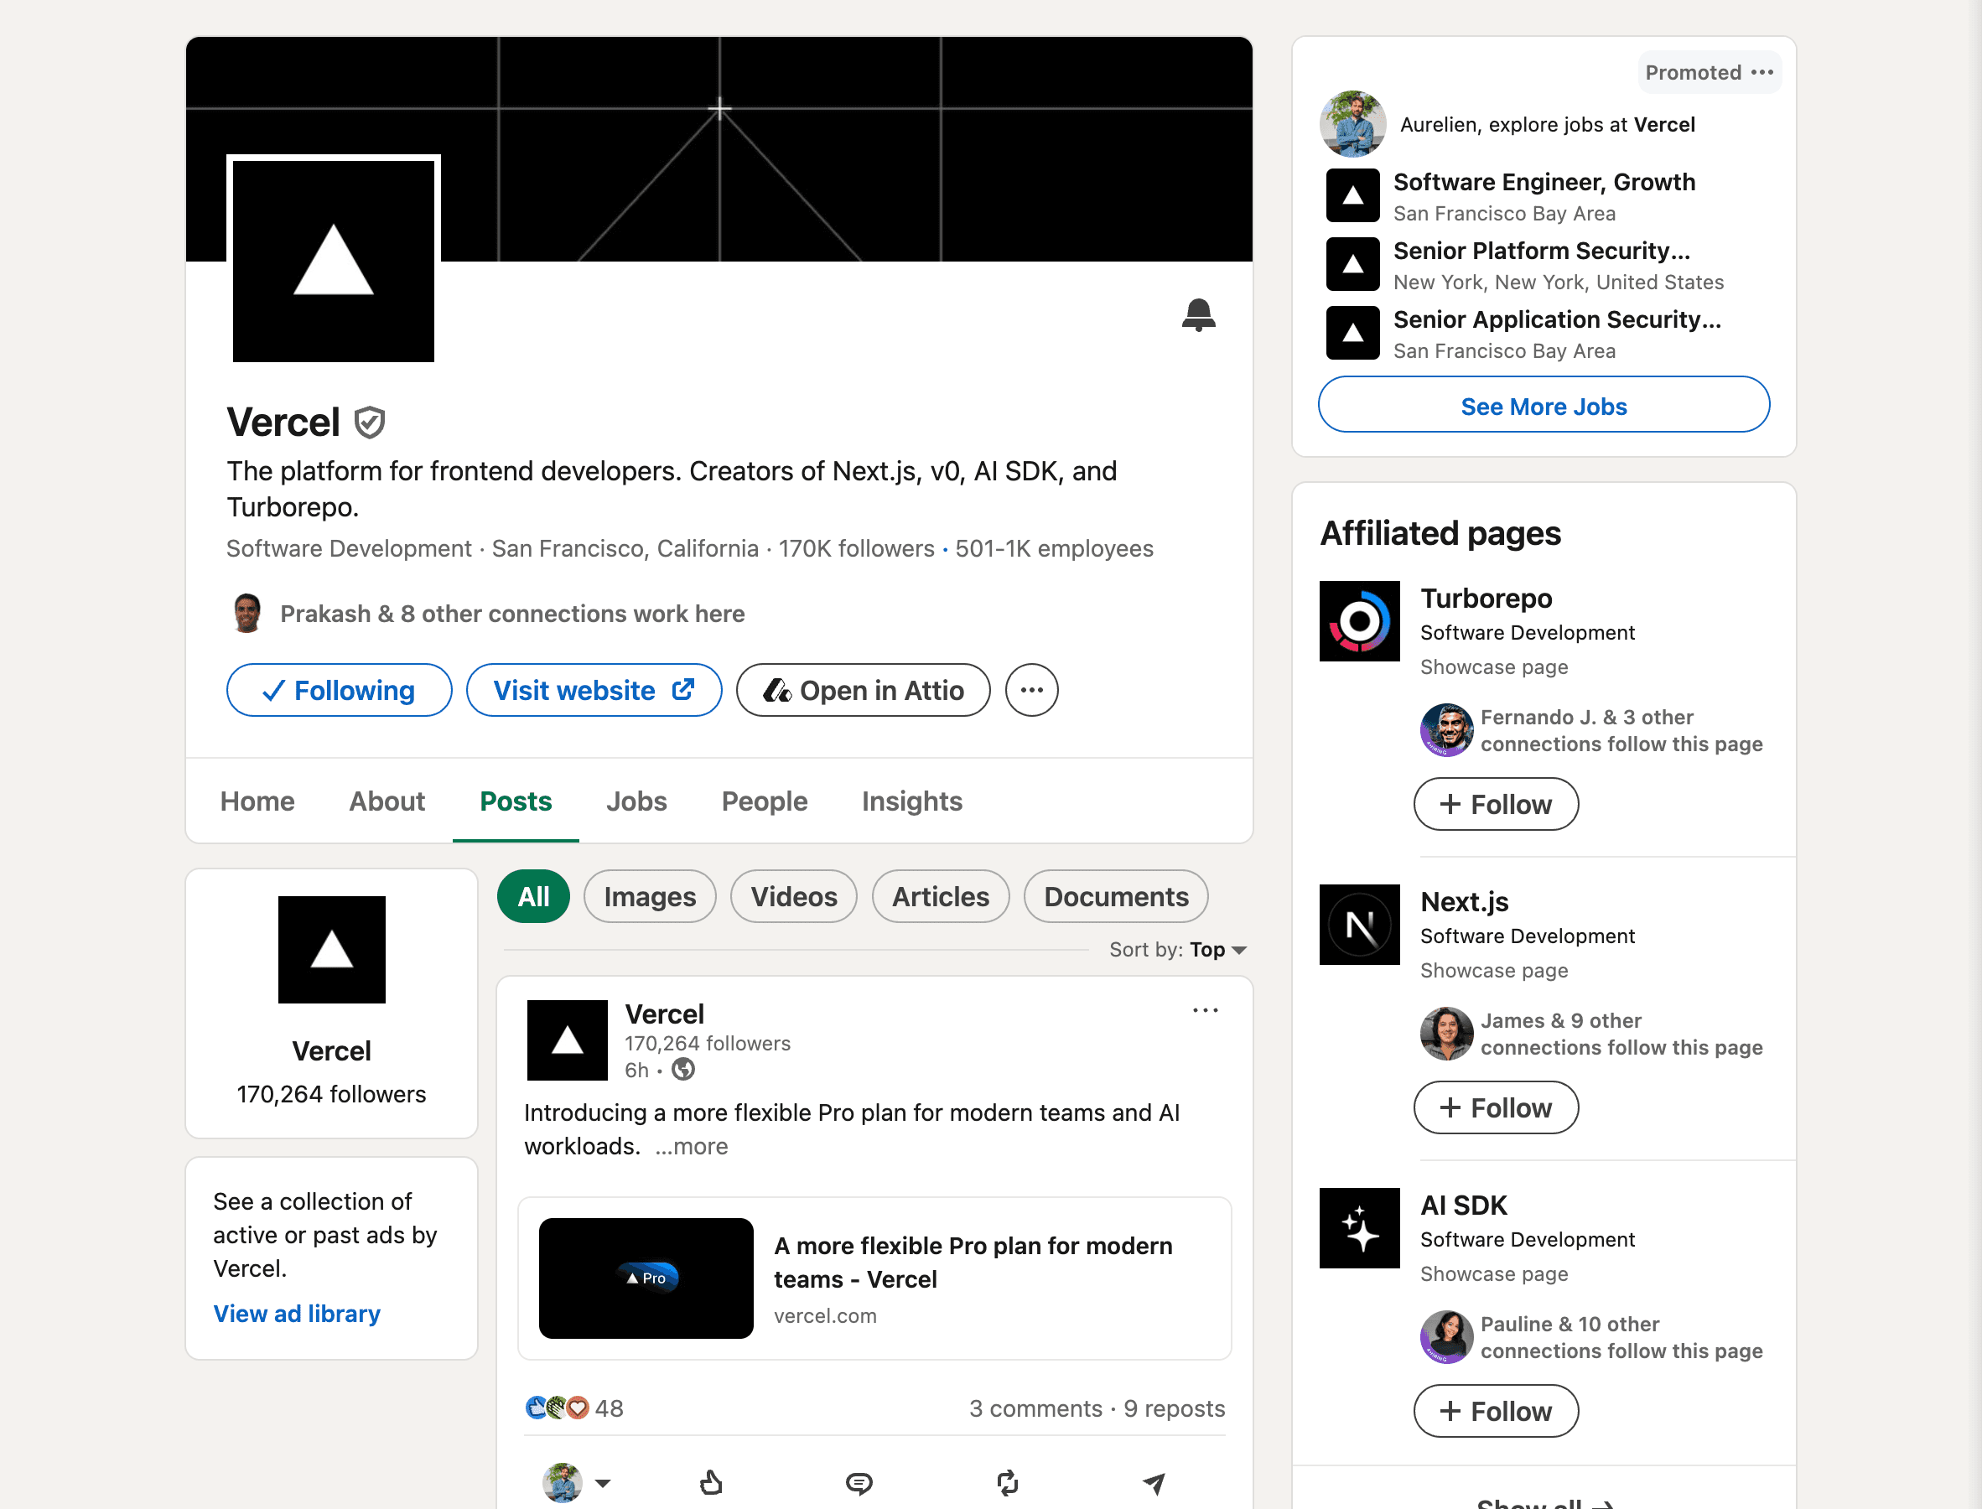Click the Promoted card's ellipsis icon
Viewport: 1982px width, 1509px height.
(x=1762, y=72)
